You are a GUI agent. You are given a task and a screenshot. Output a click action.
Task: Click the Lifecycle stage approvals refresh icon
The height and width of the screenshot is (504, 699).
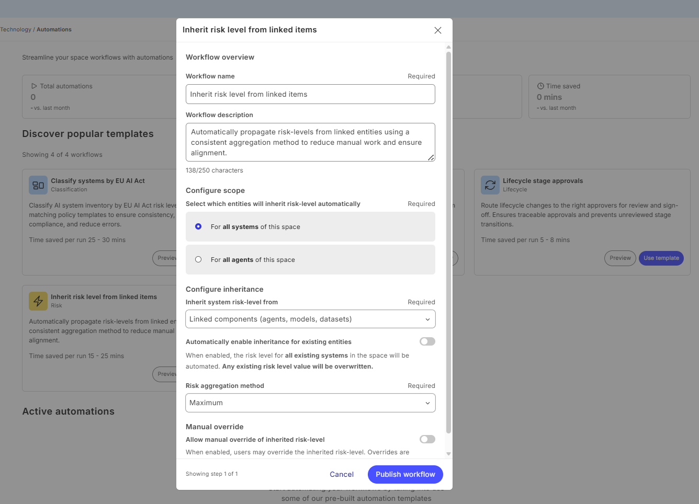pyautogui.click(x=490, y=185)
